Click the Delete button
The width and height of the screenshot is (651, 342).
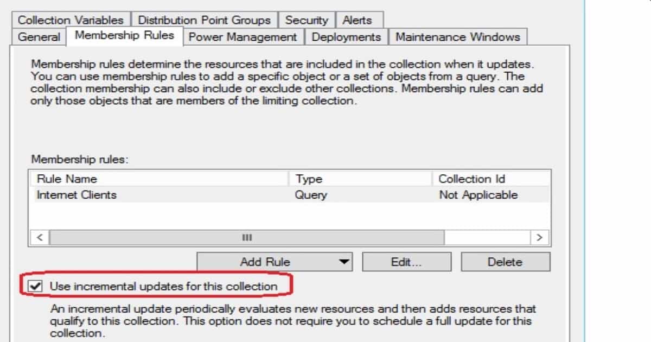(x=505, y=262)
